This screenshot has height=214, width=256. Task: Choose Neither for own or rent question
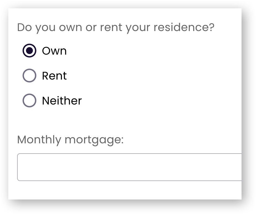click(x=29, y=101)
